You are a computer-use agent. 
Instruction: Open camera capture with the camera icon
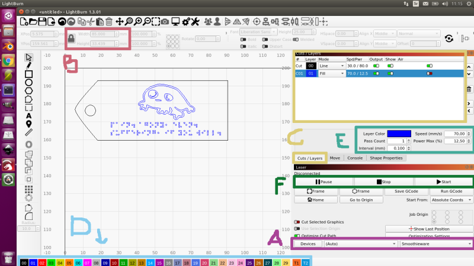[x=165, y=22]
